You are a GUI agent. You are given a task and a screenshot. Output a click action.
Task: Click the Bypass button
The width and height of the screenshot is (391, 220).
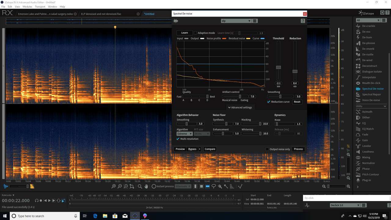pos(192,149)
